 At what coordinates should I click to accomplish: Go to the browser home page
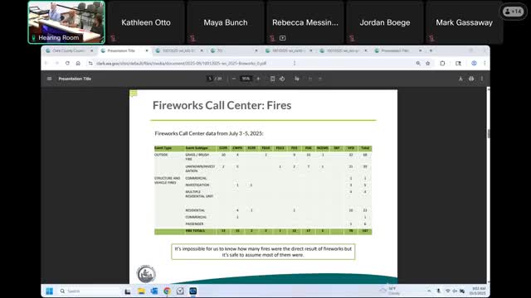[78, 63]
